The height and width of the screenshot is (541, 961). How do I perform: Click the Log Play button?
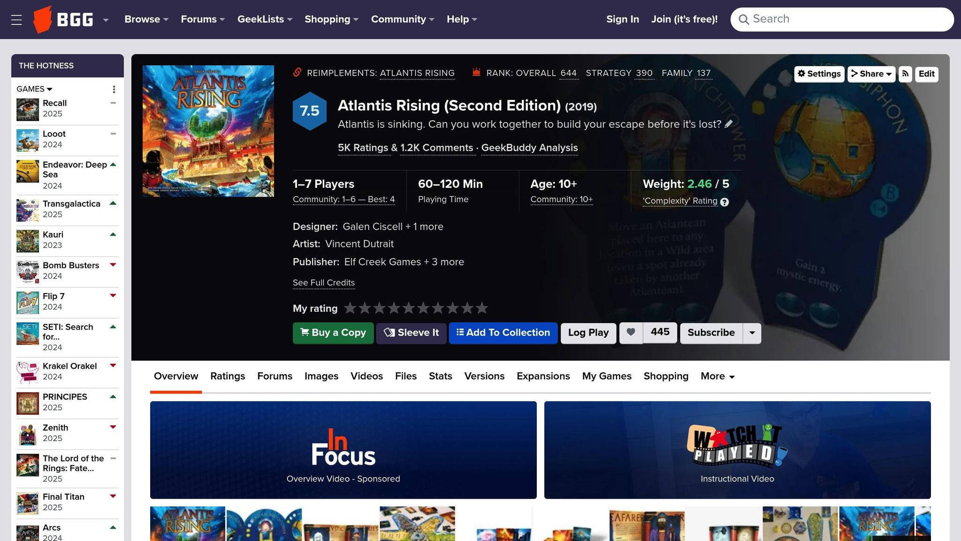pos(588,333)
